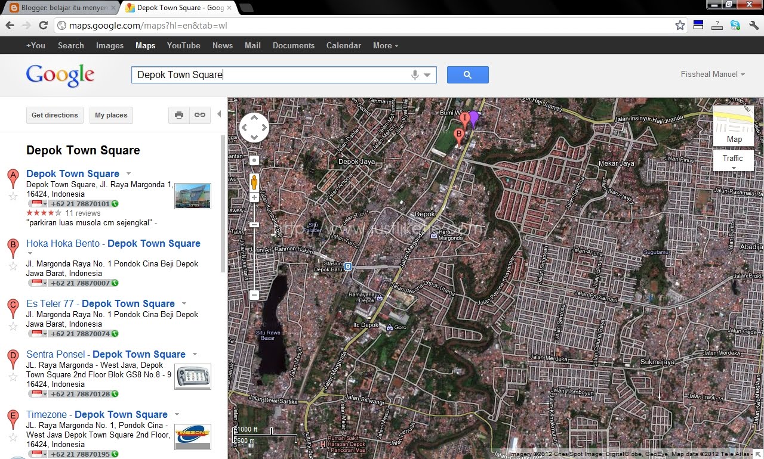Select marker C in the results list
This screenshot has height=459, width=764.
[x=13, y=308]
